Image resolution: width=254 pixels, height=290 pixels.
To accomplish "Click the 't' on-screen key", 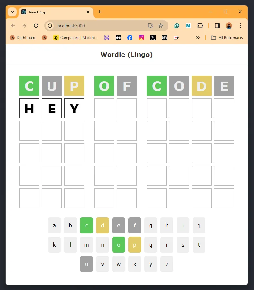I will (199, 245).
